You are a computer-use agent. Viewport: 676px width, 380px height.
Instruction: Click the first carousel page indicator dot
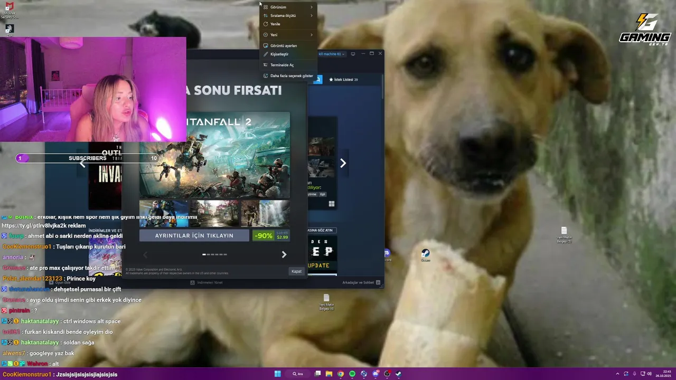click(x=204, y=254)
